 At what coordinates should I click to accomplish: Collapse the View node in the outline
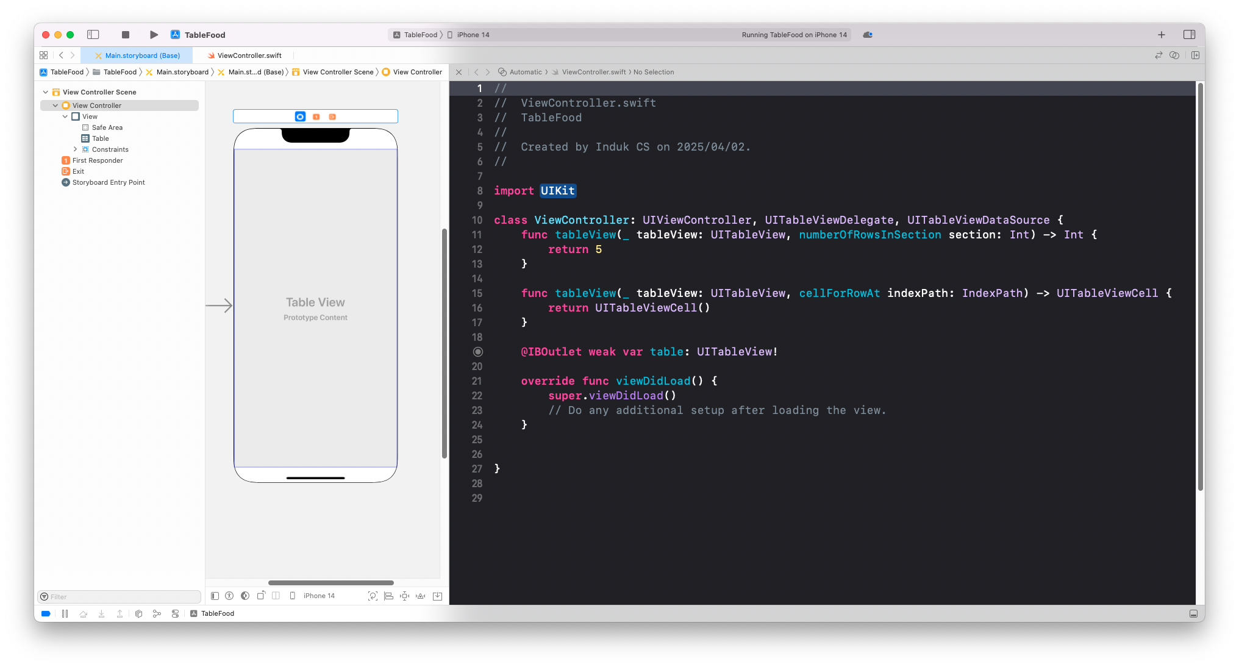pos(65,116)
